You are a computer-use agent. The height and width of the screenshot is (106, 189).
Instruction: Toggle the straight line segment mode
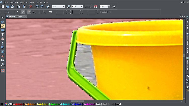point(23,12)
